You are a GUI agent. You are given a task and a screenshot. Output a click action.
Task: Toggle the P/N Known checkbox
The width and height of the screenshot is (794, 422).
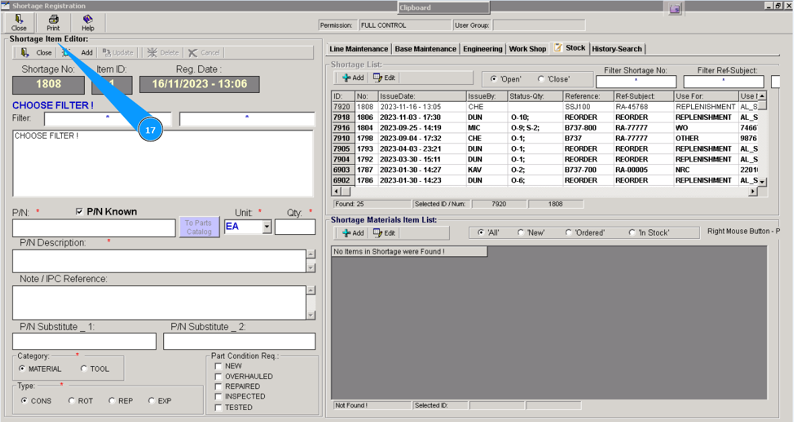[x=81, y=212]
